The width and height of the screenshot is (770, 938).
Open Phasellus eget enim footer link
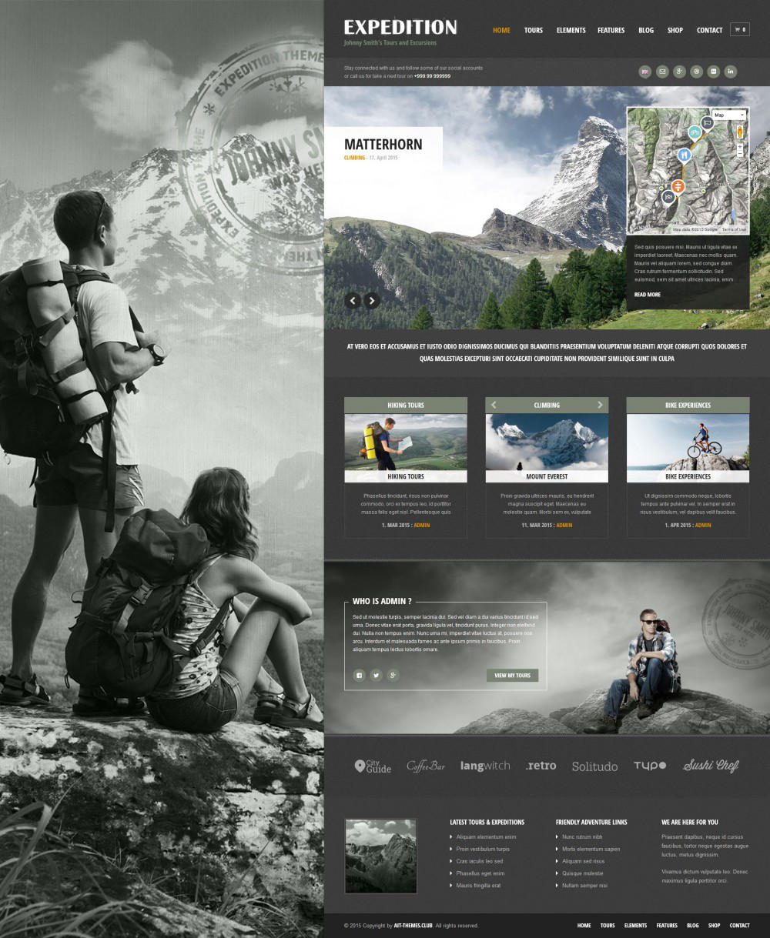480,873
